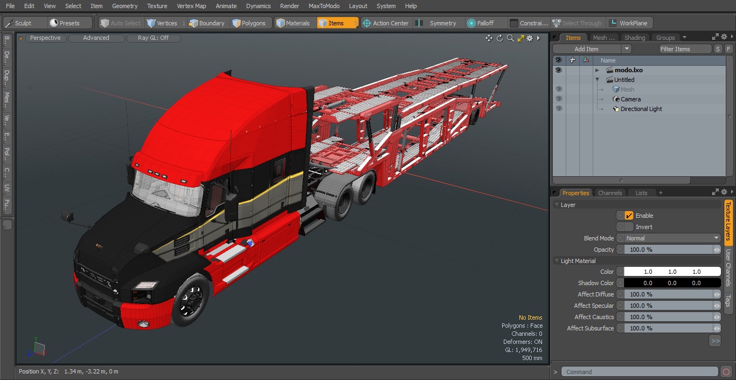
Task: Toggle visibility of Directional Light
Action: coord(559,109)
